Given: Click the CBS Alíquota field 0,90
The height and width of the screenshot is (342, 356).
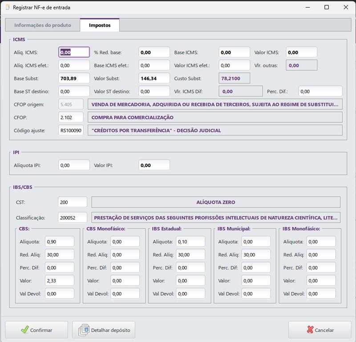Looking at the screenshot, I should [x=60, y=241].
